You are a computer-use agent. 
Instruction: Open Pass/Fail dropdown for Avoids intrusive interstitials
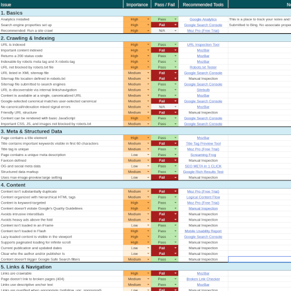click(x=175, y=214)
